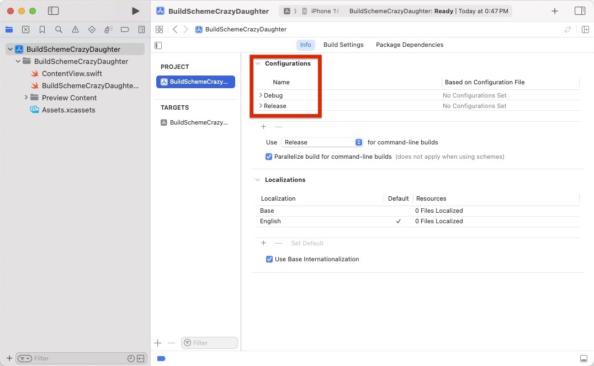594x366 pixels.
Task: Toggle the left navigator sidebar
Action: coord(53,11)
